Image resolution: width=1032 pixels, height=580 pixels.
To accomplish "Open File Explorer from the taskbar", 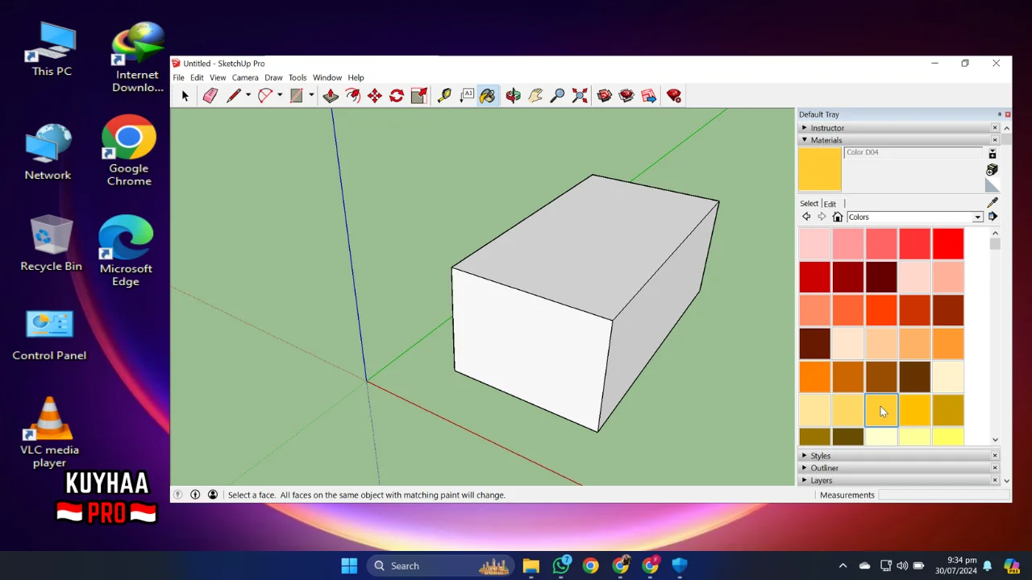I will coord(531,565).
